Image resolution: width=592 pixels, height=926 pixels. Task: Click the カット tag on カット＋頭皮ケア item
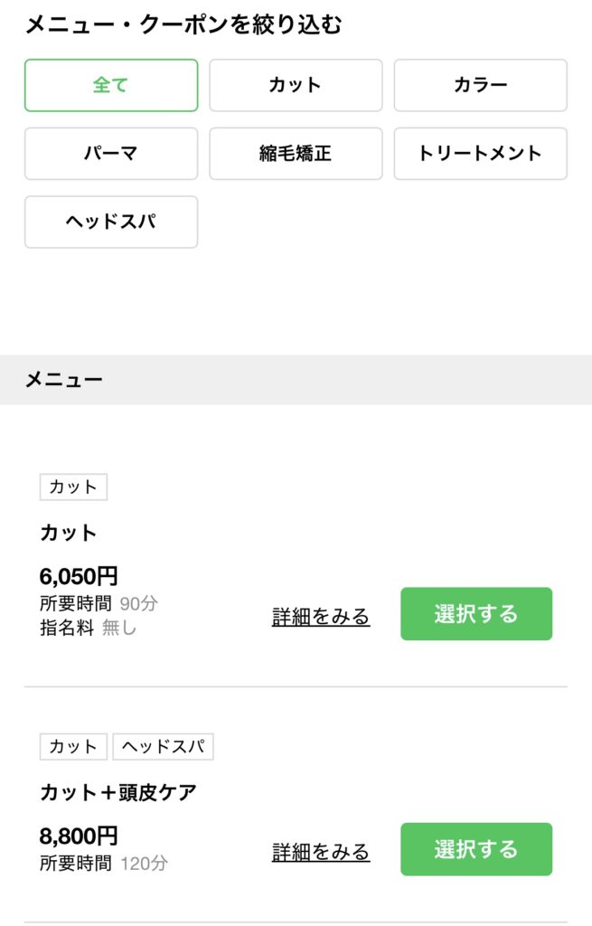(x=73, y=747)
